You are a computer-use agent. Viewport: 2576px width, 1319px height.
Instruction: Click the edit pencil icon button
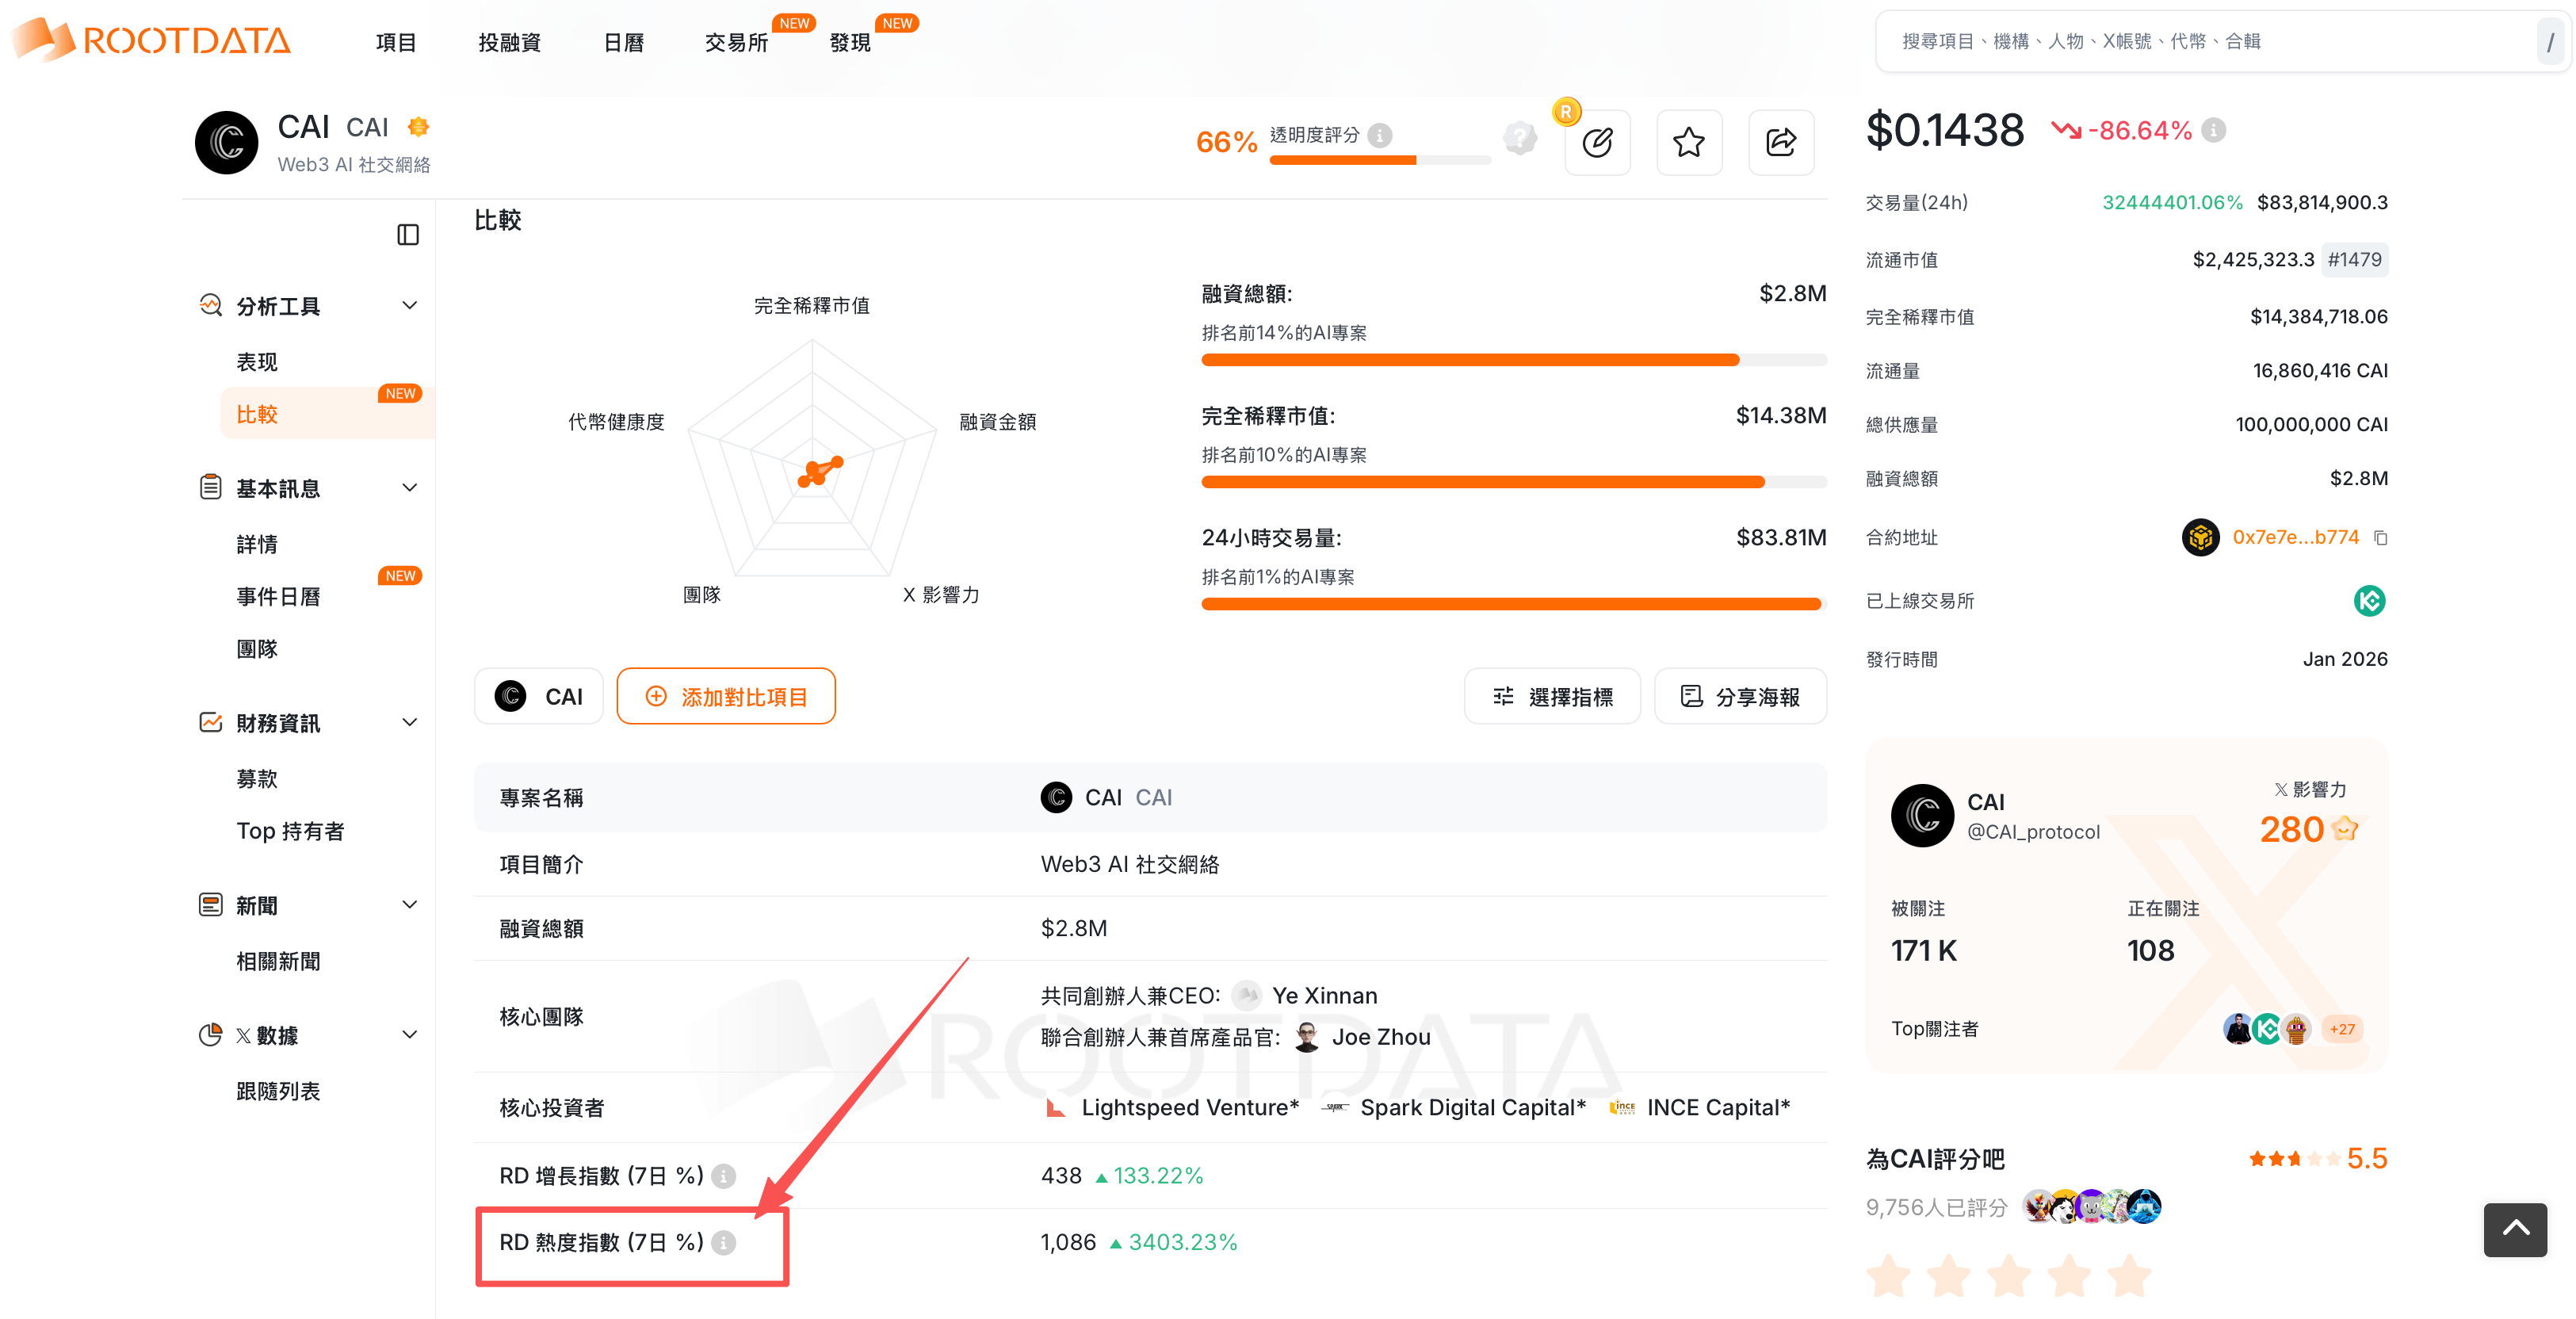1597,142
